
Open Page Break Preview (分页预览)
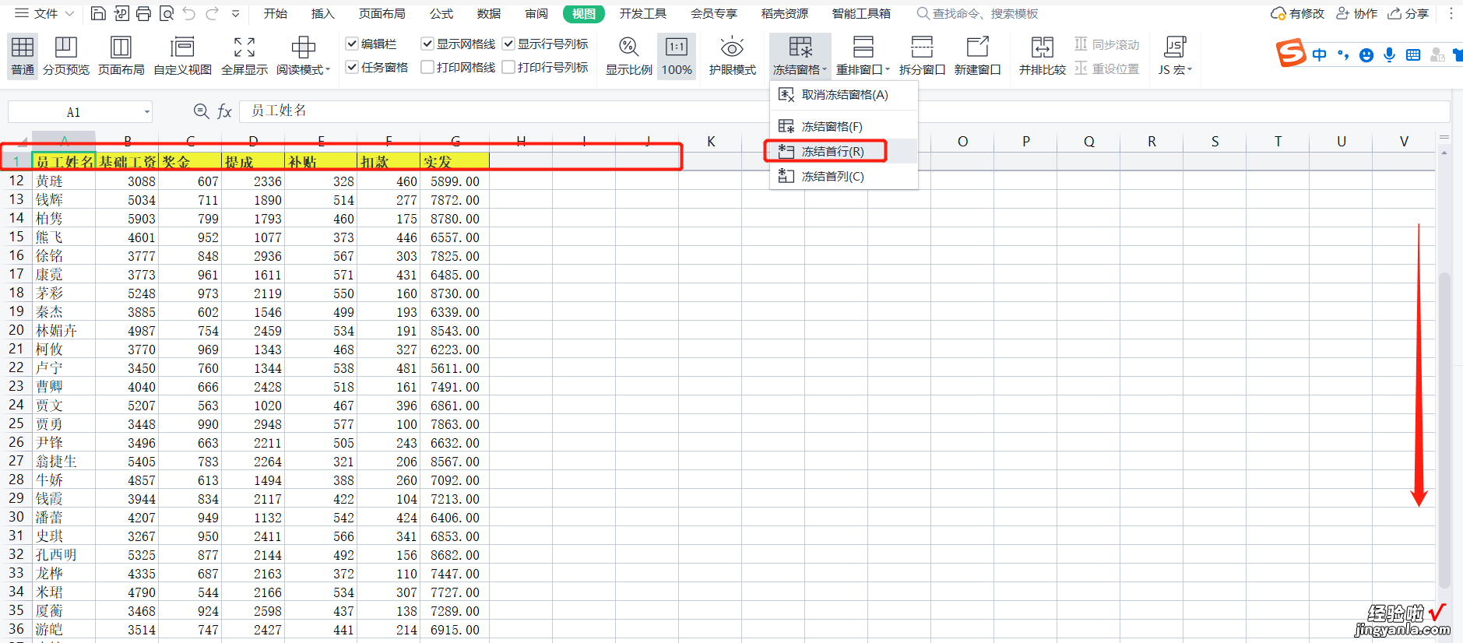tap(66, 55)
